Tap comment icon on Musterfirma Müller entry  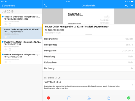pos(6,49)
